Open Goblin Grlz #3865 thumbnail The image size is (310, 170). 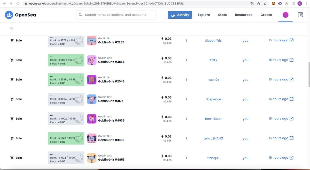(x=92, y=60)
